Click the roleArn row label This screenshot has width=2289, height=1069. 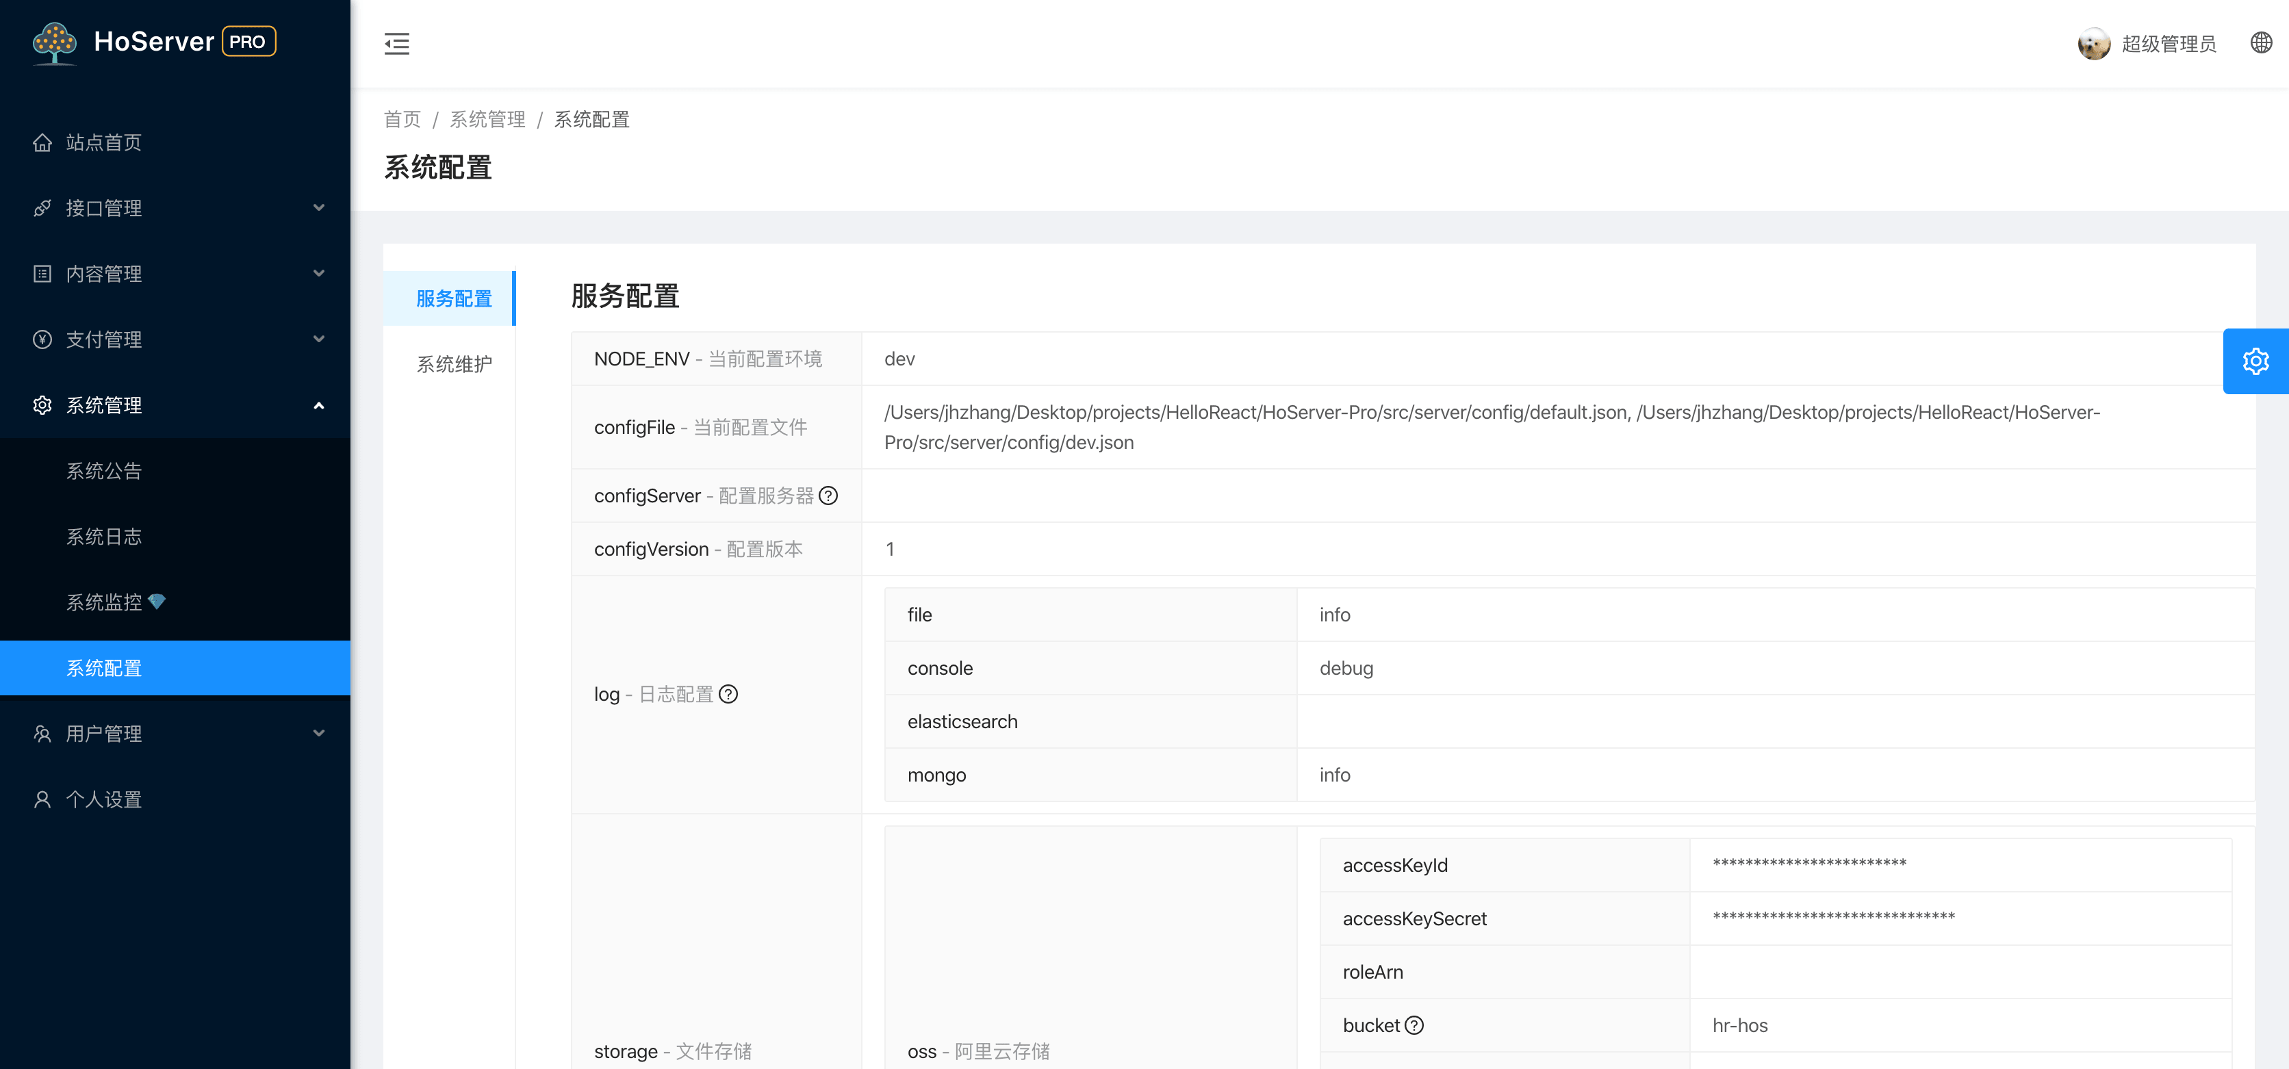pos(1373,972)
